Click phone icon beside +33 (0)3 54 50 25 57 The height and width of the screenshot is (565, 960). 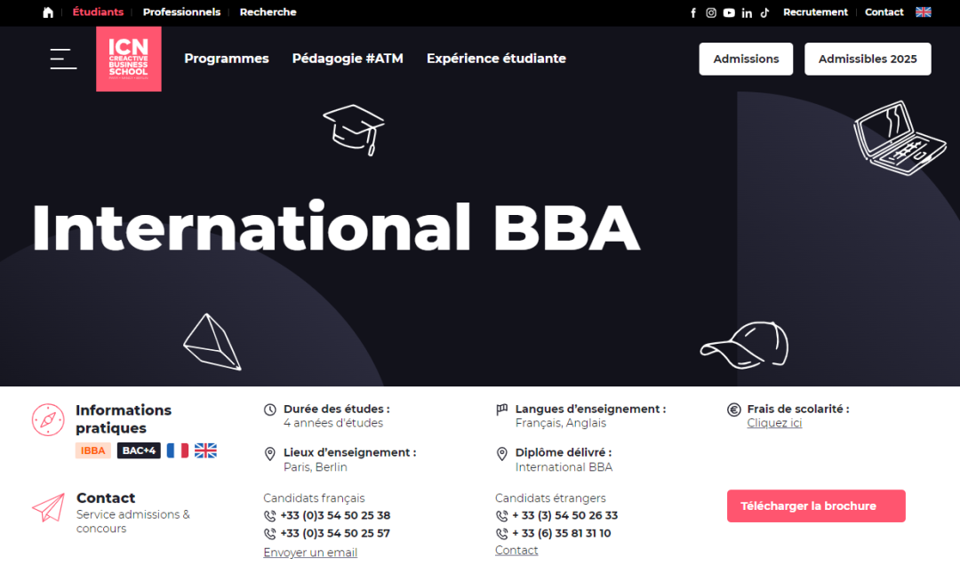pyautogui.click(x=269, y=534)
